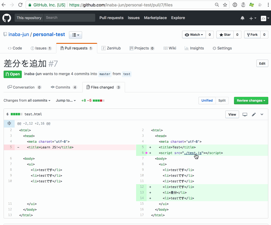Image resolution: width=271 pixels, height=225 pixels.
Task: Open Jump to... dropdown
Action: point(66,100)
